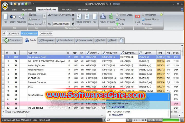The width and height of the screenshot is (185, 123).
Task: Launch Dynamic follow up view
Action: (150, 19)
